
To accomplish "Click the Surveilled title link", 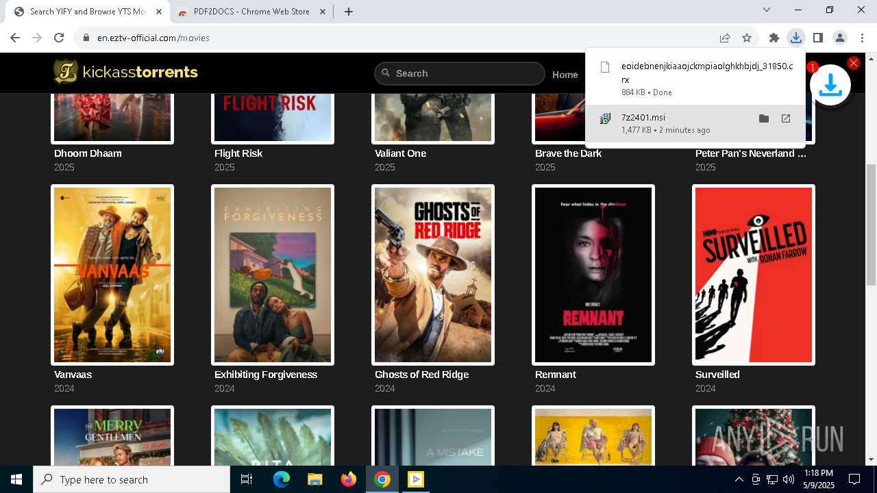I will point(717,375).
